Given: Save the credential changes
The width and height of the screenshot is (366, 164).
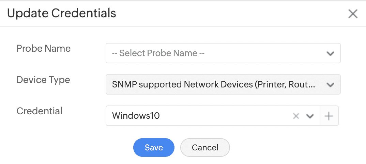Looking at the screenshot, I should (154, 148).
